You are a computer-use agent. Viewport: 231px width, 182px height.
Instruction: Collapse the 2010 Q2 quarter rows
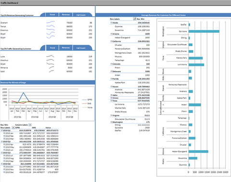tap(2, 142)
